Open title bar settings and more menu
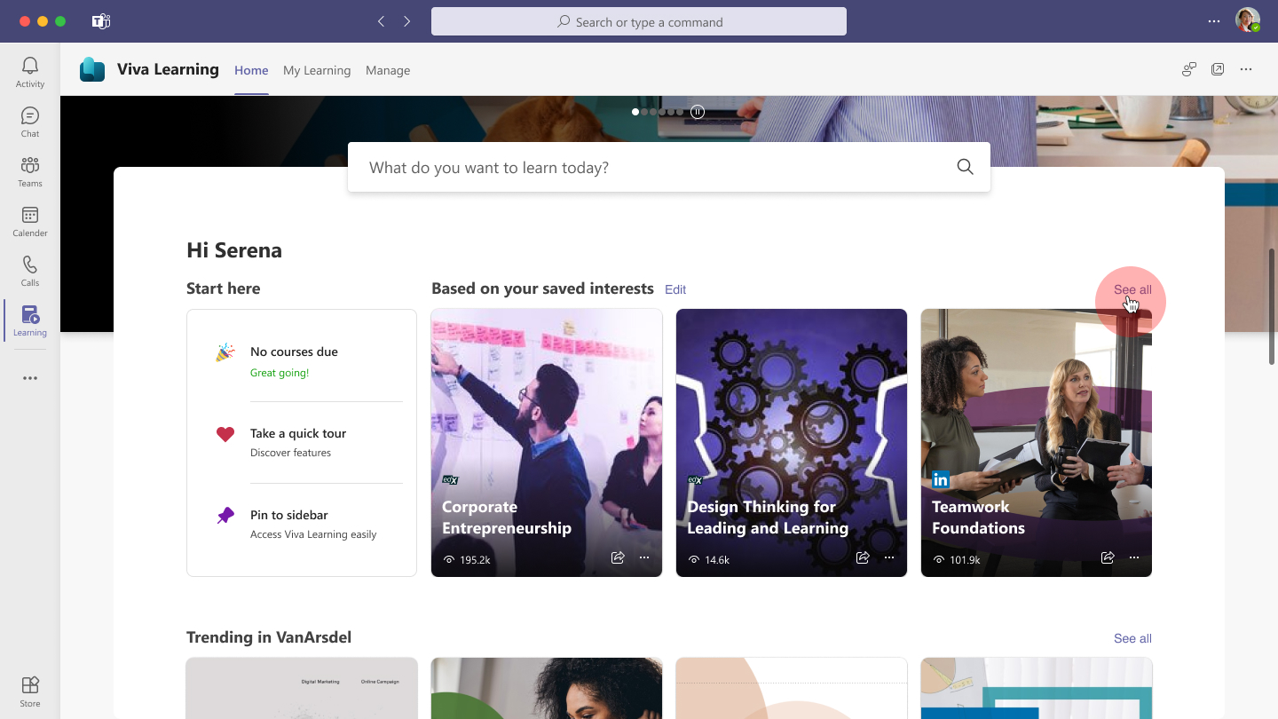 pyautogui.click(x=1214, y=21)
